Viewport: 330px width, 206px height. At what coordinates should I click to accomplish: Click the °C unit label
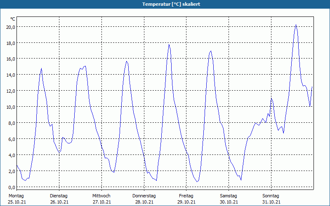13,19
